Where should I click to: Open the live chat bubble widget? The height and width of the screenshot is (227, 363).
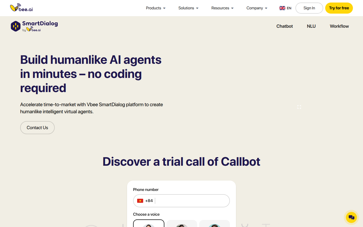pos(351,217)
